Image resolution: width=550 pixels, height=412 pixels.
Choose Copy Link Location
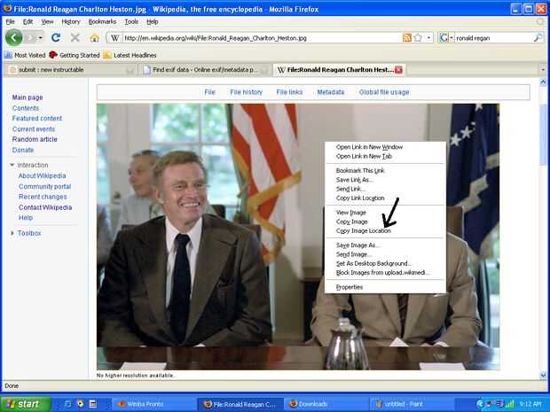[x=385, y=198]
